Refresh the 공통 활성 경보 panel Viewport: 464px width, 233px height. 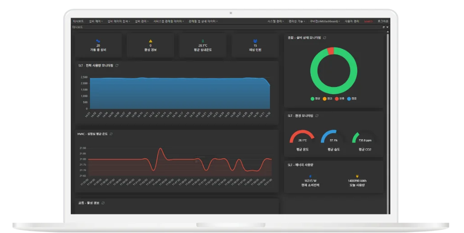coord(103,203)
